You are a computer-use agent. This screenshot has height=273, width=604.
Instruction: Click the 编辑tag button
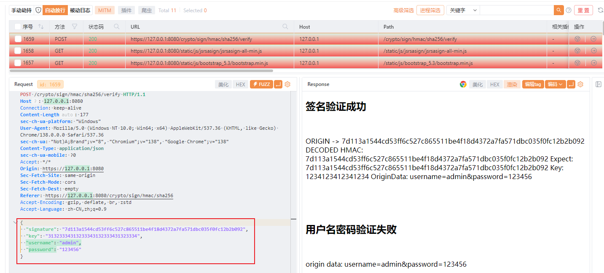(533, 84)
